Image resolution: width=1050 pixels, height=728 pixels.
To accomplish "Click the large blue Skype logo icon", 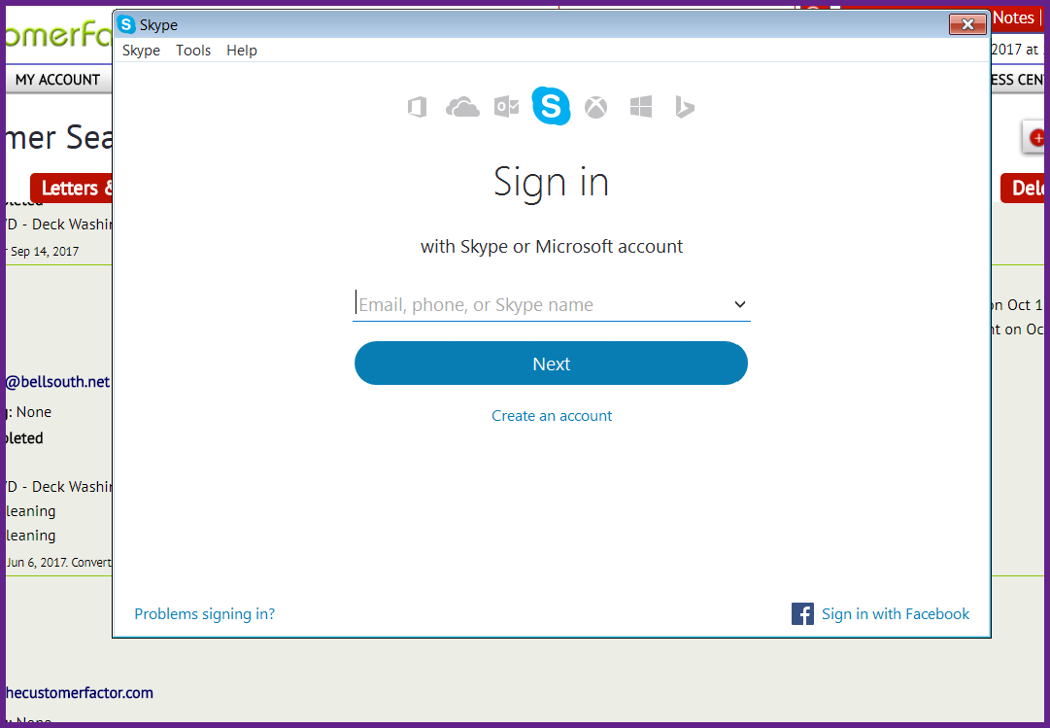I will coord(551,106).
